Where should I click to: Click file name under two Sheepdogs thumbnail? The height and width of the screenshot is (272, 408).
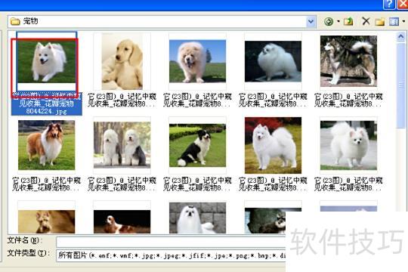(122, 184)
